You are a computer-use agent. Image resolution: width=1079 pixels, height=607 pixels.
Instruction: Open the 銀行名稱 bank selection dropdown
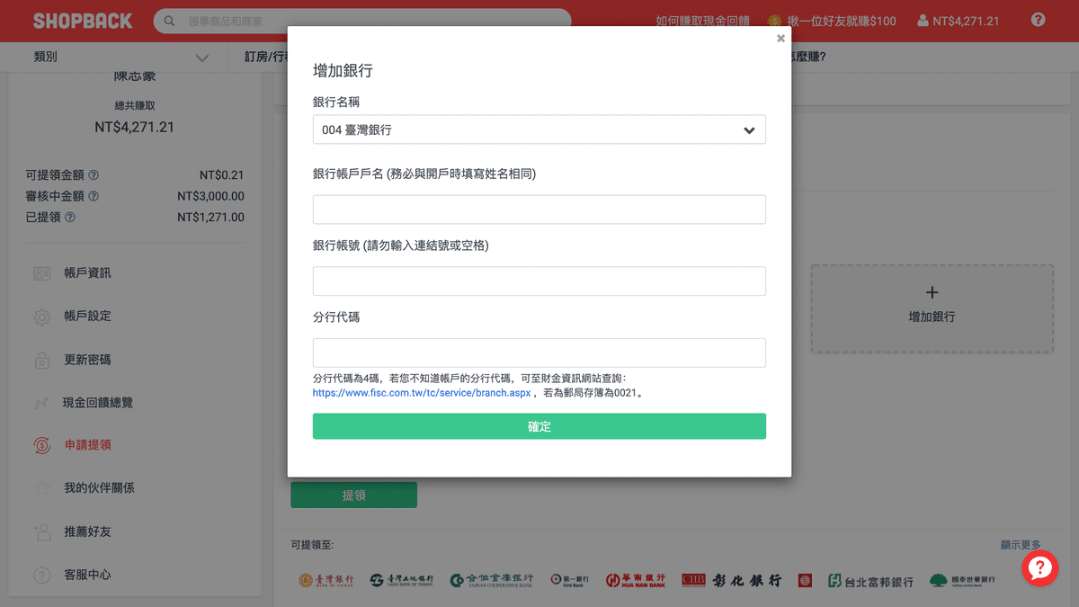(539, 129)
